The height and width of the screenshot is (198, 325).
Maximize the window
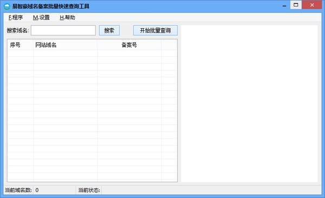pyautogui.click(x=296, y=5)
